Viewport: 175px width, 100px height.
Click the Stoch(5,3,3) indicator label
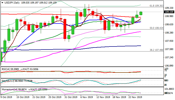coord(8,81)
